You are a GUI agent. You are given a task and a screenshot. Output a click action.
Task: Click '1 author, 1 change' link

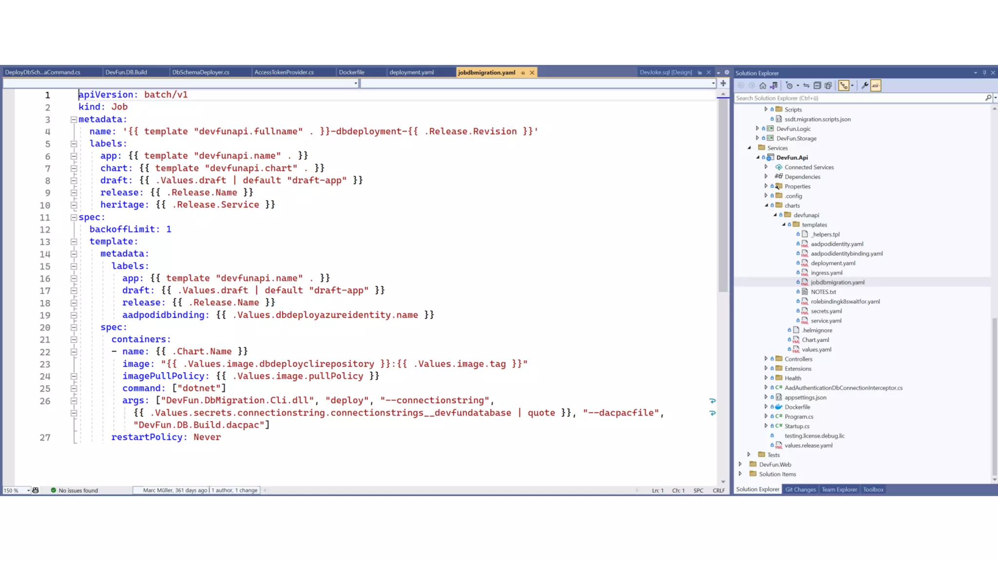pyautogui.click(x=234, y=490)
